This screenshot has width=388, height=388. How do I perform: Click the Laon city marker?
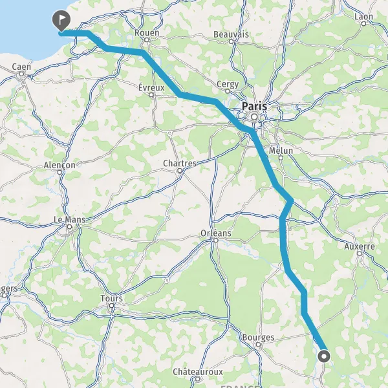point(363,24)
